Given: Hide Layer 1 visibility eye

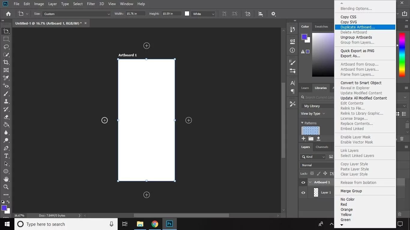Looking at the screenshot, I should pyautogui.click(x=303, y=193).
